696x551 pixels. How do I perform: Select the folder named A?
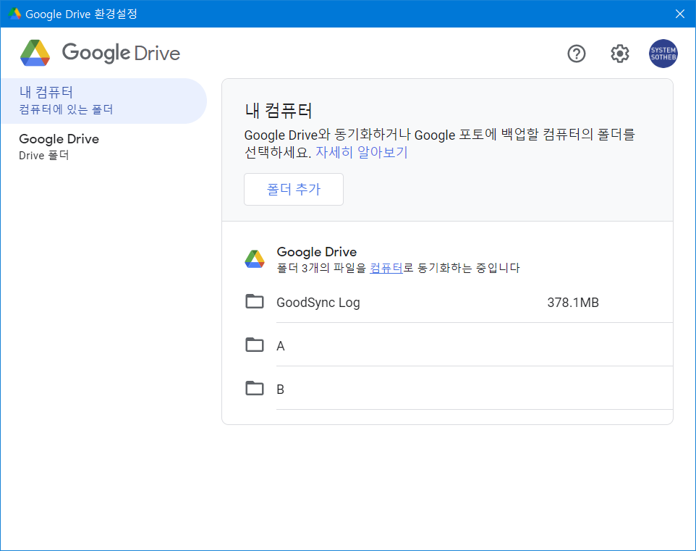pyautogui.click(x=281, y=346)
